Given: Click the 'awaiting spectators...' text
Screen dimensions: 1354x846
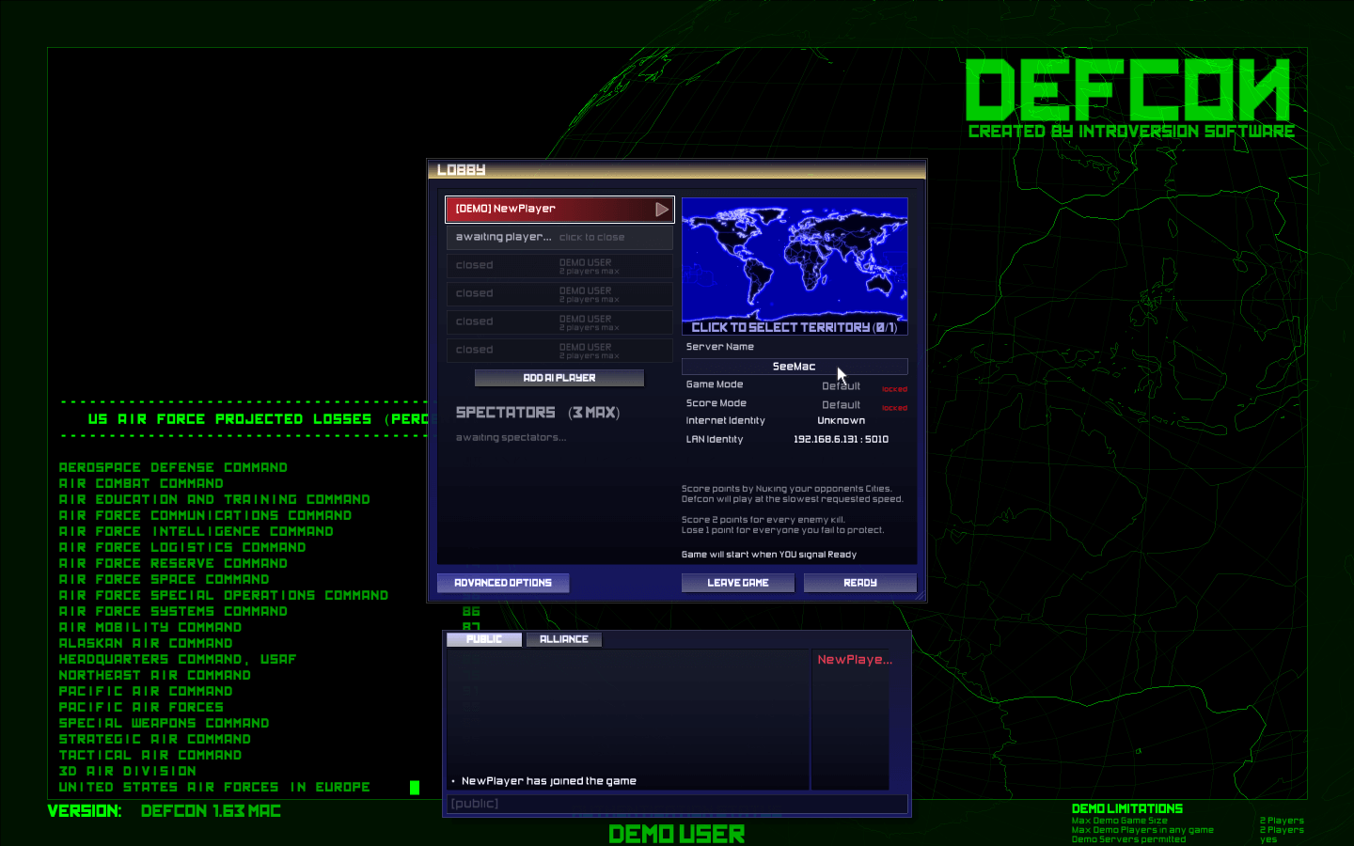Looking at the screenshot, I should point(511,438).
